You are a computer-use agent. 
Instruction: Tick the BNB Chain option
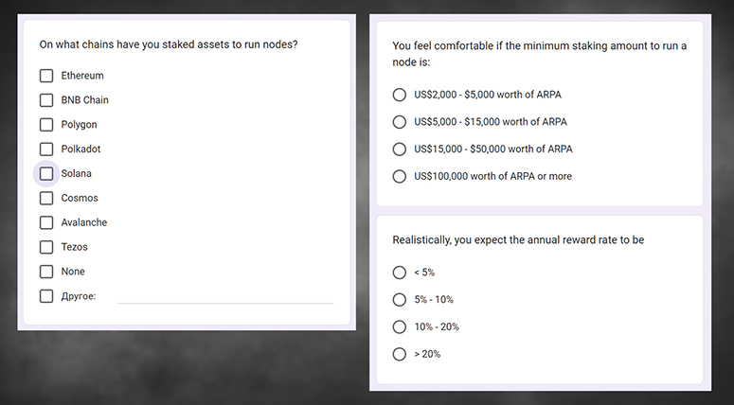(46, 100)
